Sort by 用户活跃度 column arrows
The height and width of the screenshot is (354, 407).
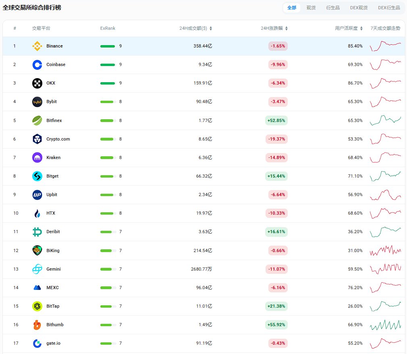pos(361,28)
